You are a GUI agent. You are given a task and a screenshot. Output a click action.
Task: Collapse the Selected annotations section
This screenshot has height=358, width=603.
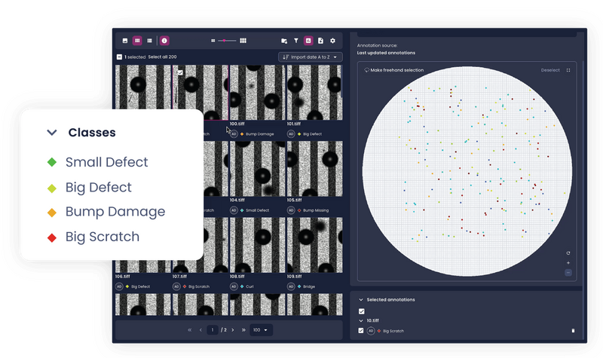[x=361, y=300]
